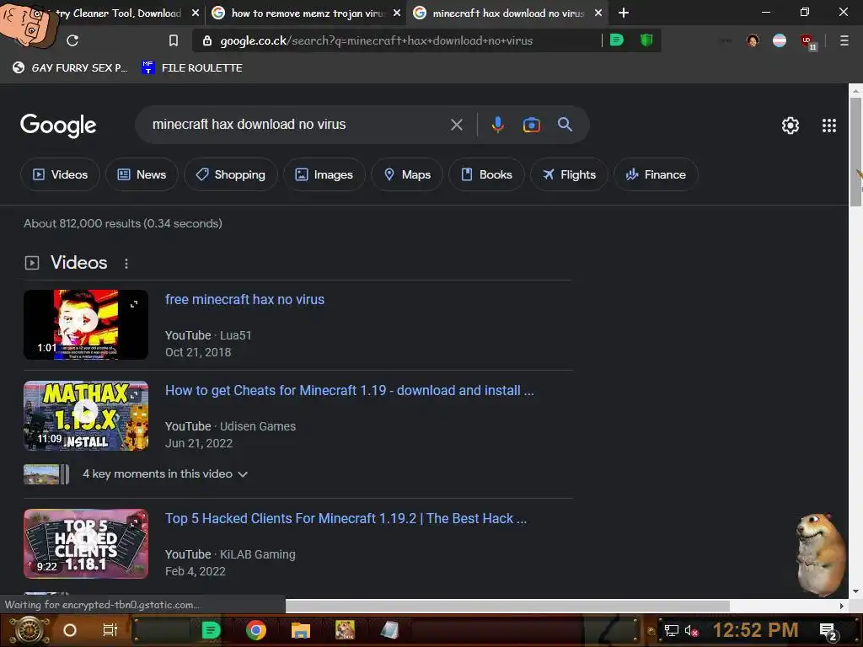Image resolution: width=863 pixels, height=647 pixels.
Task: Click the Google search text field
Action: pos(297,125)
